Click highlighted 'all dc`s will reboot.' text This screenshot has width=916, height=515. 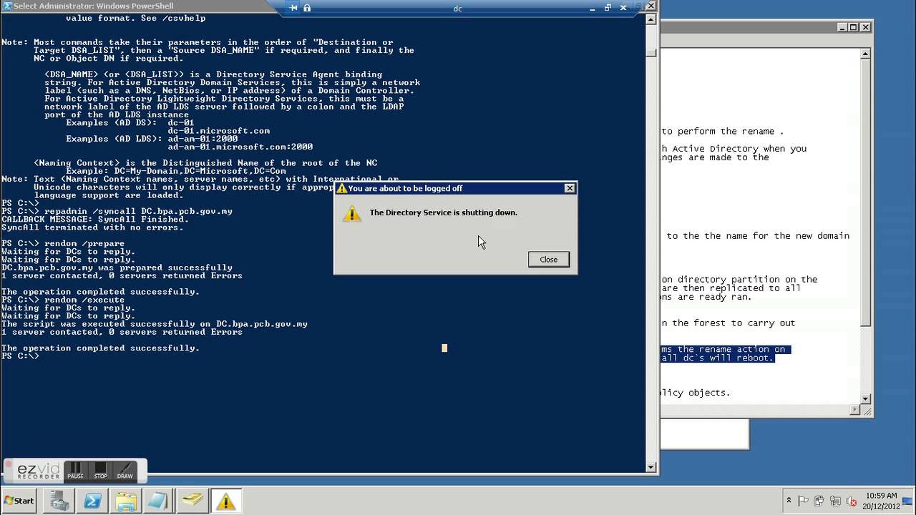(x=718, y=358)
